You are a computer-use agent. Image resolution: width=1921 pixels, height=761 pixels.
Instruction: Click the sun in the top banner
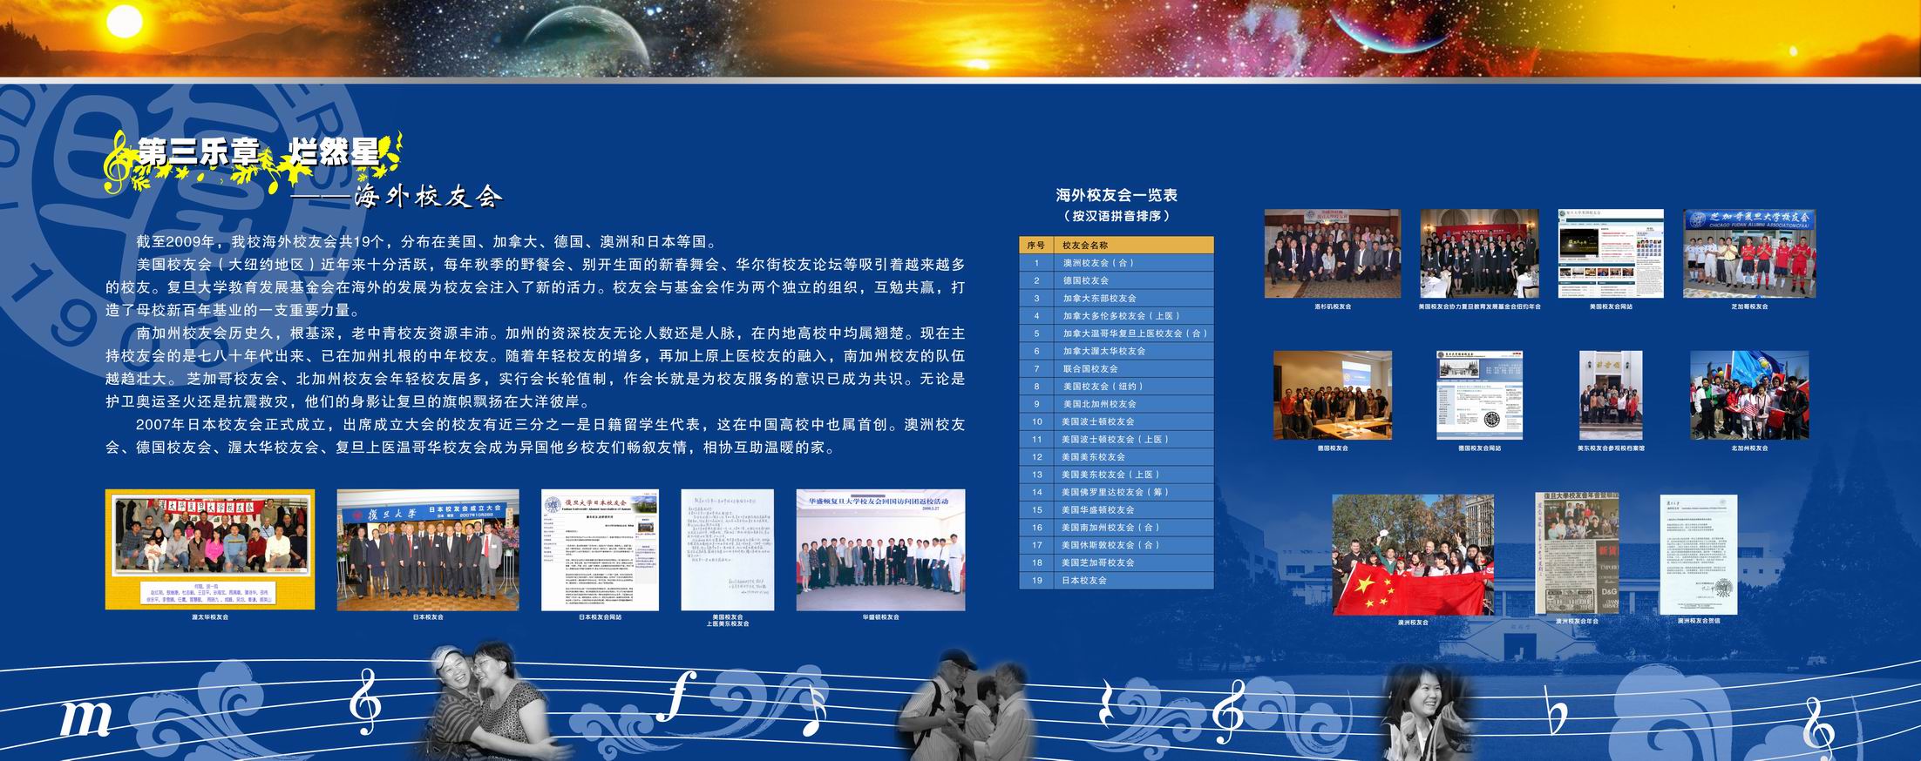123,19
